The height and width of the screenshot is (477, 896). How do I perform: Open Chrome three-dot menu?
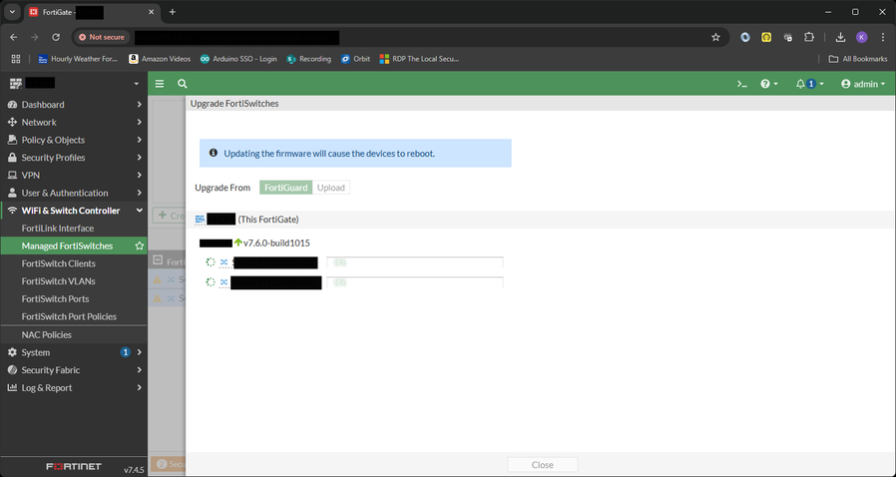(883, 37)
